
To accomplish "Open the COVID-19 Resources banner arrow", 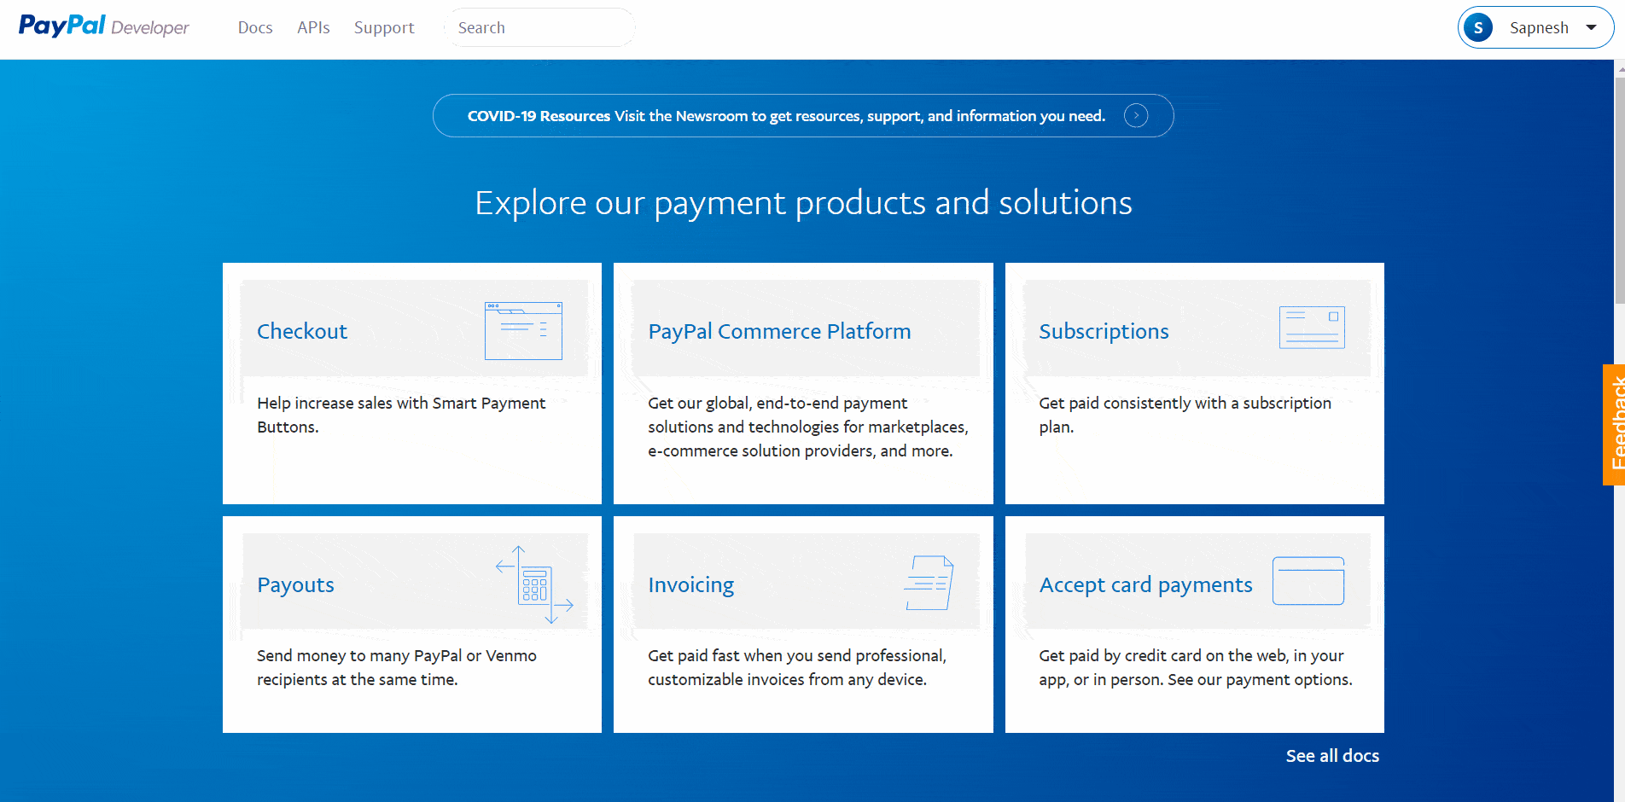I will [x=1136, y=115].
